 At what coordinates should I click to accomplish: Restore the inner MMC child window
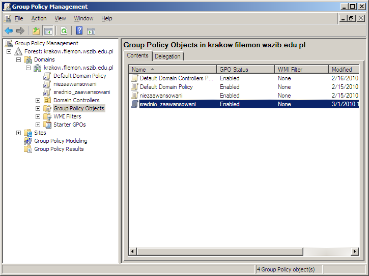(x=351, y=18)
